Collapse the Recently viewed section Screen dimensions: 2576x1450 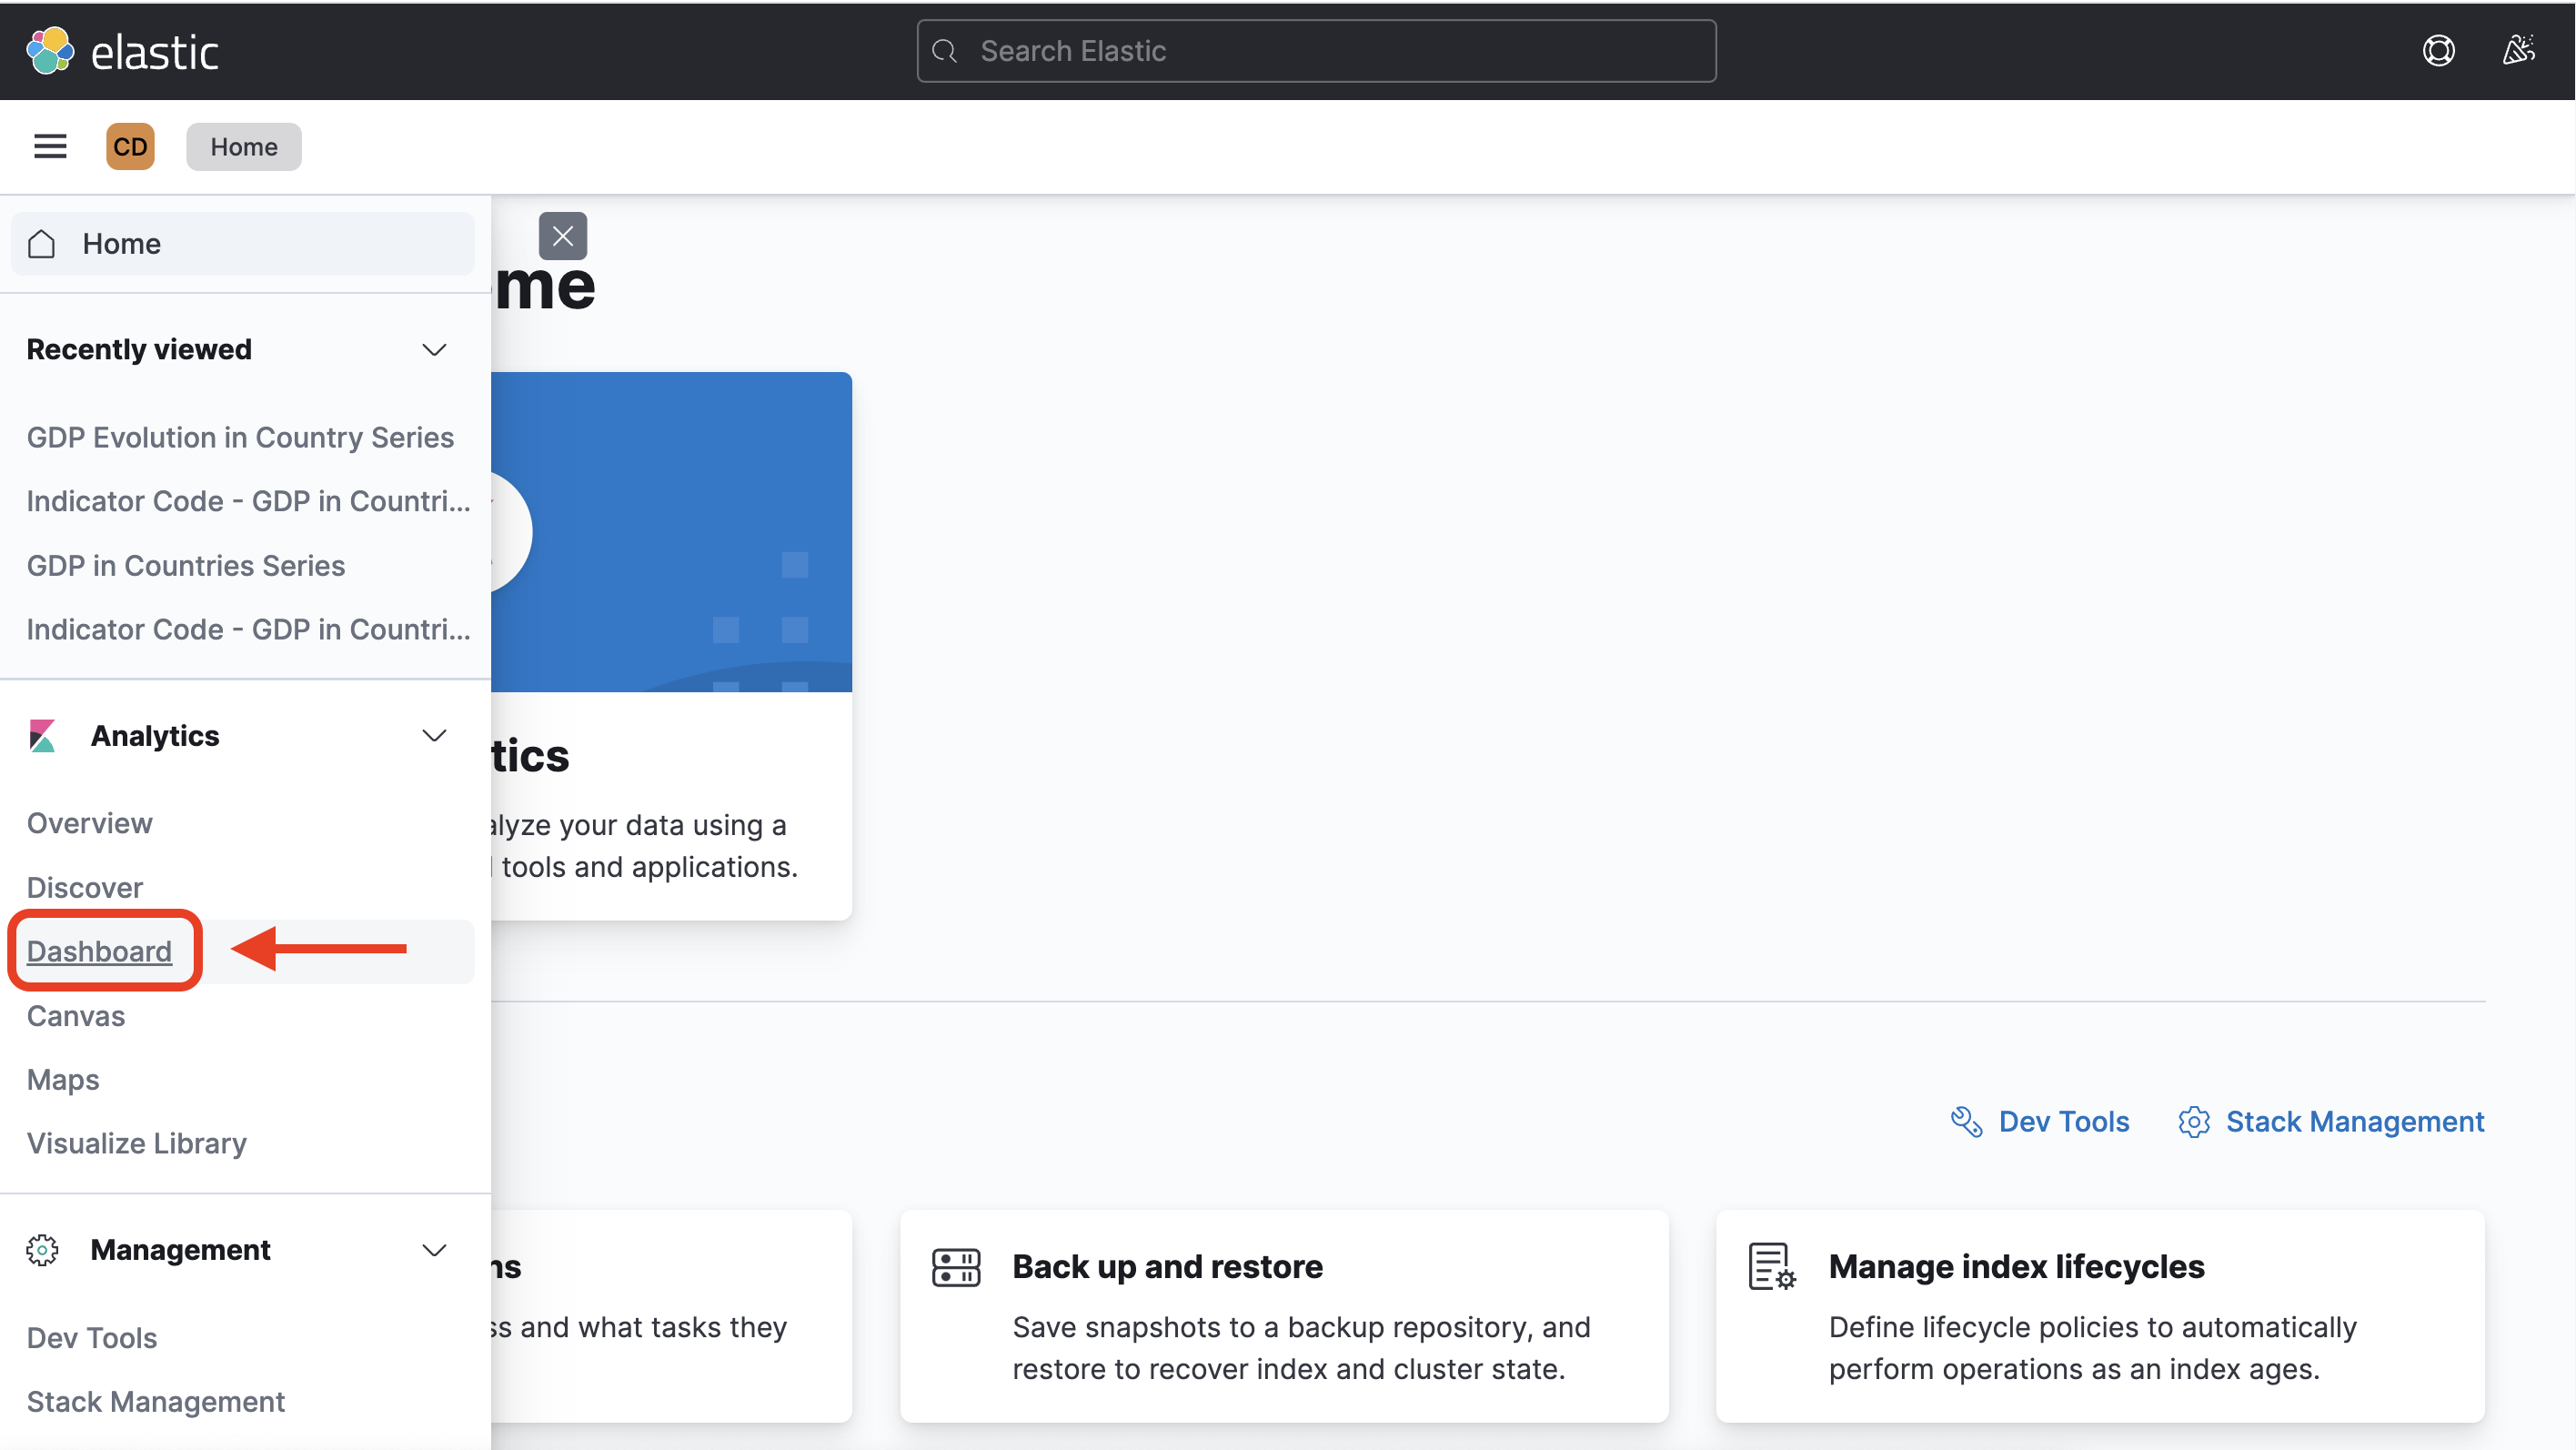tap(434, 350)
